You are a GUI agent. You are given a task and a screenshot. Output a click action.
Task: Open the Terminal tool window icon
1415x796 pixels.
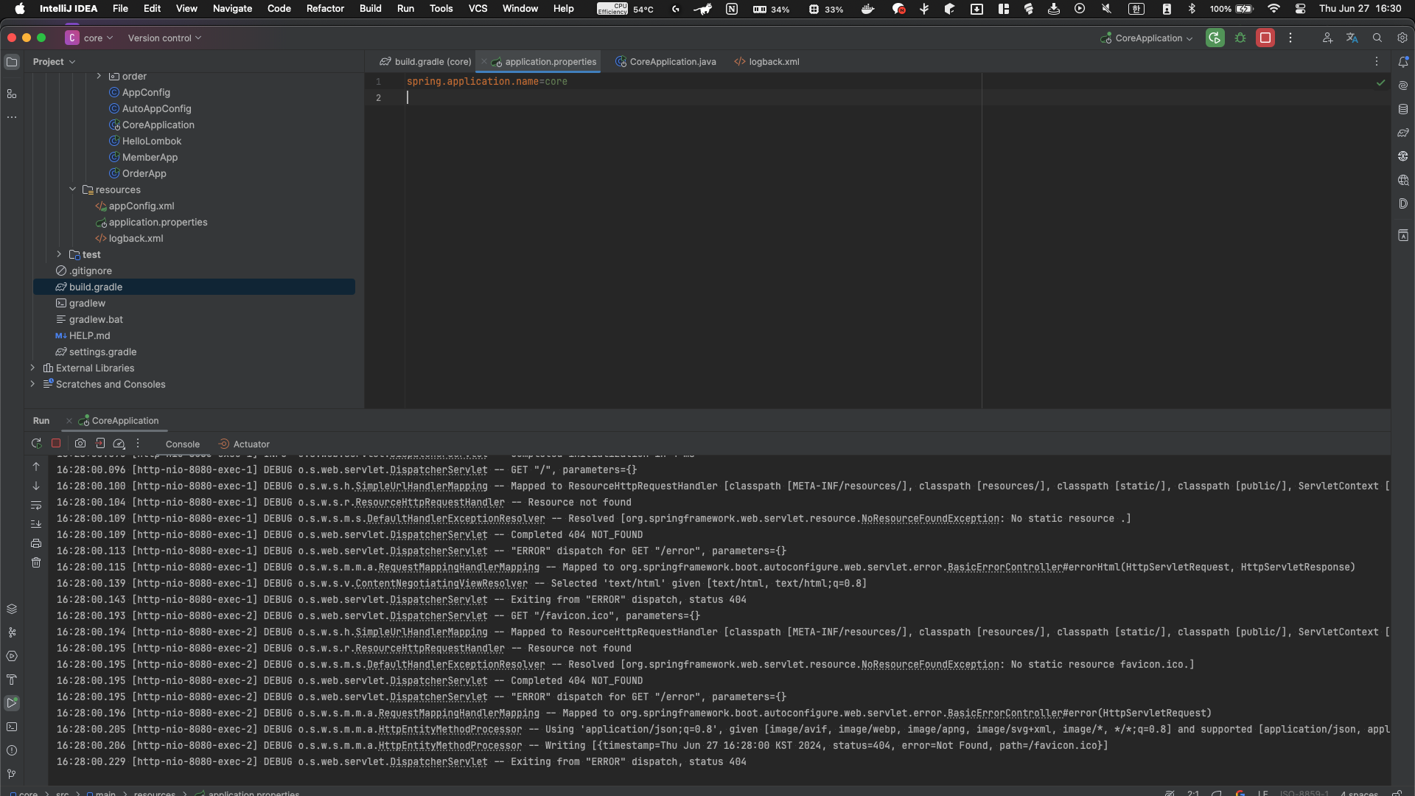[12, 727]
